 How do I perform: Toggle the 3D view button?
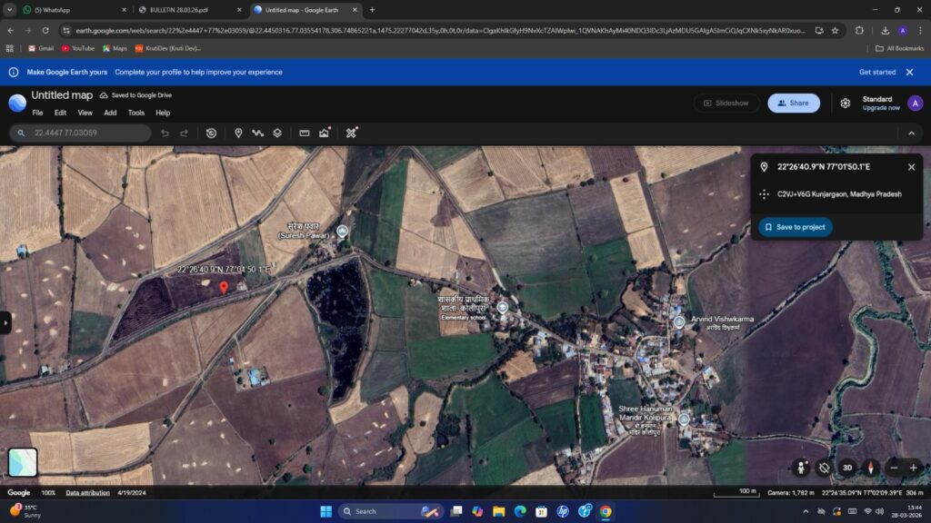847,468
